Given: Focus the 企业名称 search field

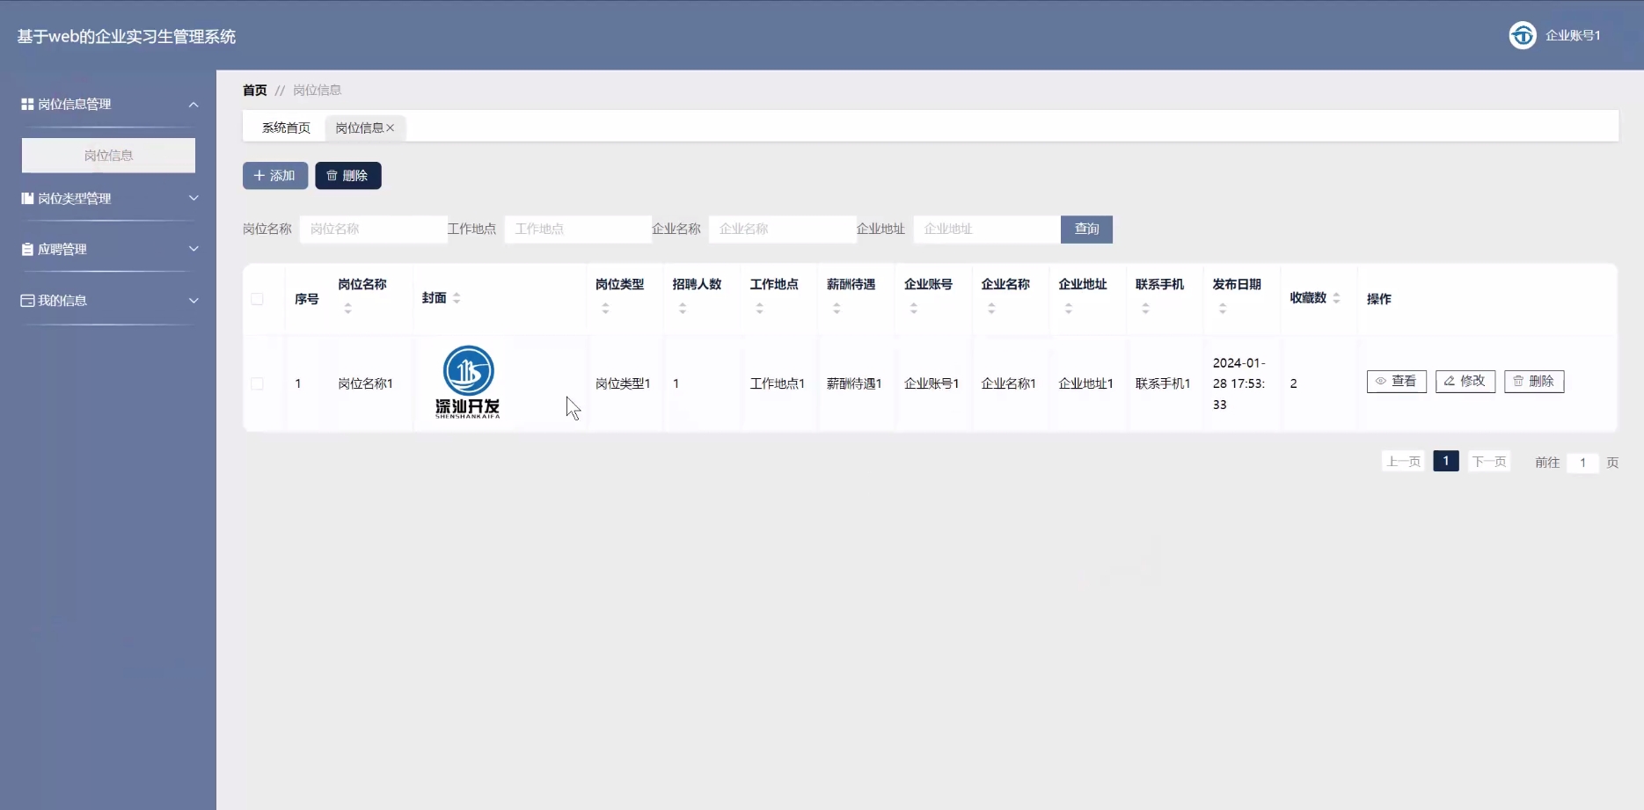Looking at the screenshot, I should click(783, 230).
